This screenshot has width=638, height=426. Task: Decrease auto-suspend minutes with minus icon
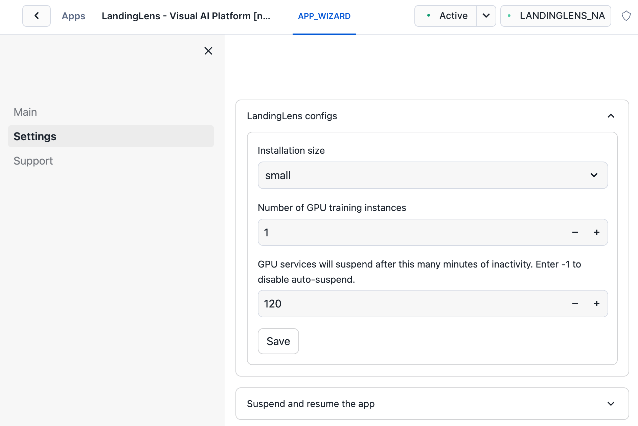(x=575, y=303)
